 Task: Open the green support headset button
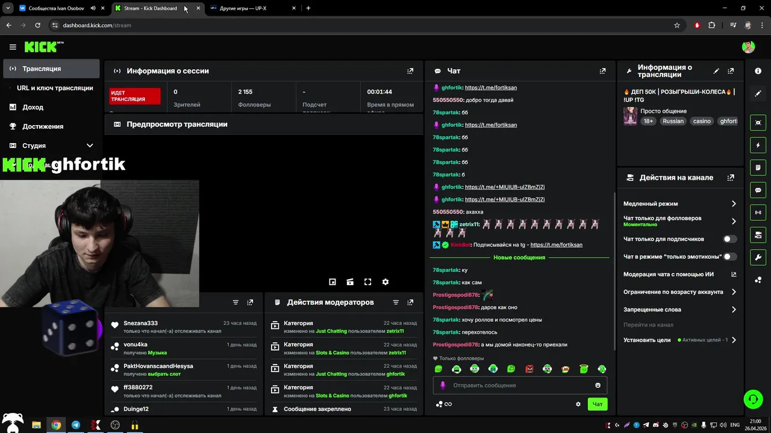point(752,399)
